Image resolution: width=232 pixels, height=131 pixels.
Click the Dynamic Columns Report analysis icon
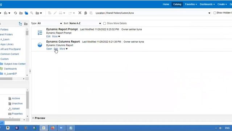(x=40, y=45)
